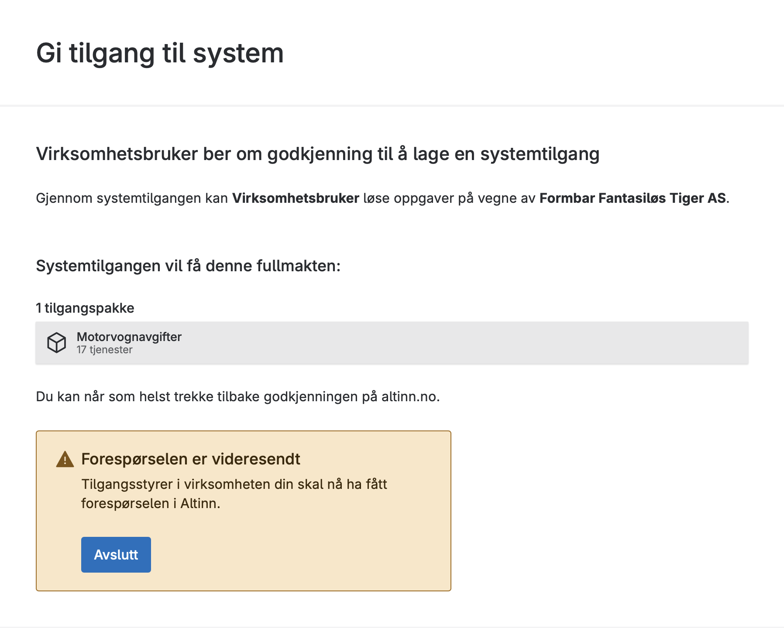Click bold "Virksomhetsbruker" in the description paragraph

pos(296,198)
